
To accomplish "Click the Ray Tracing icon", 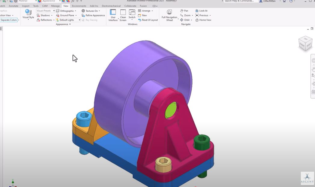I will 83,20.
